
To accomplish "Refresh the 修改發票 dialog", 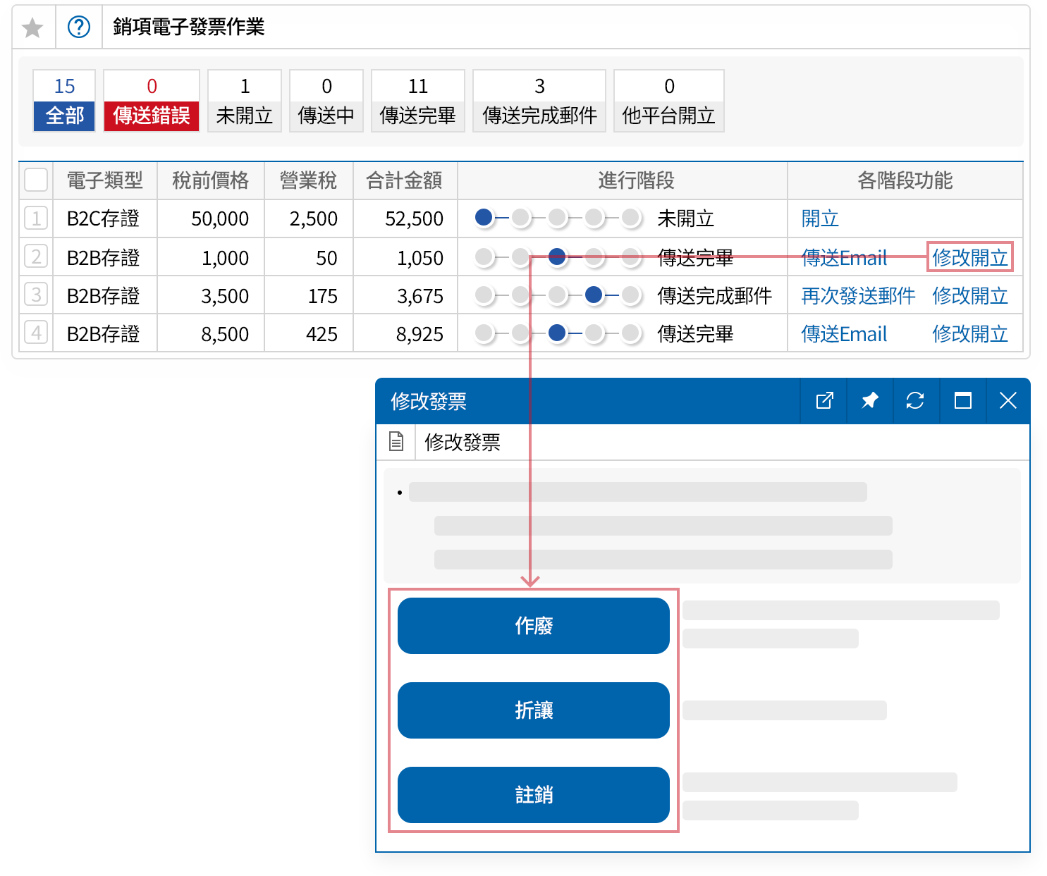I will tap(915, 401).
